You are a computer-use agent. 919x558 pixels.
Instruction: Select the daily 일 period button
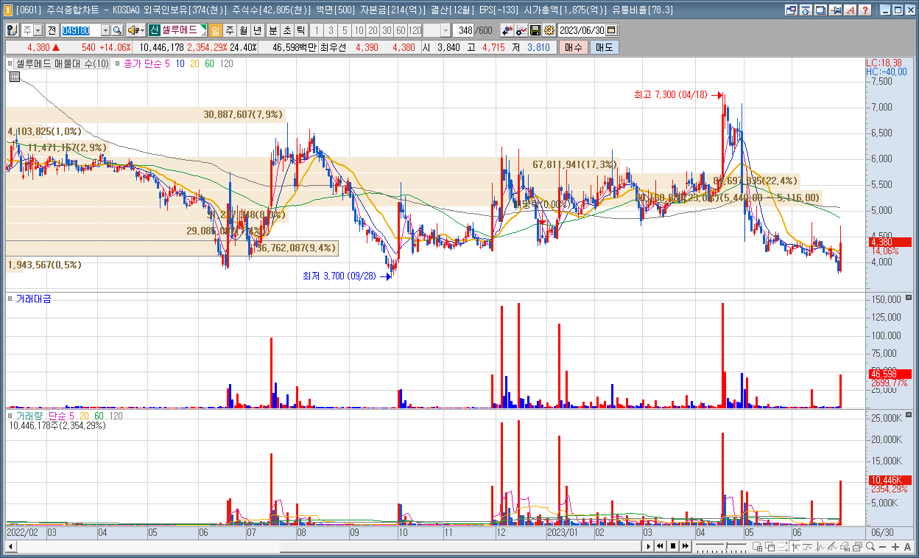point(216,30)
